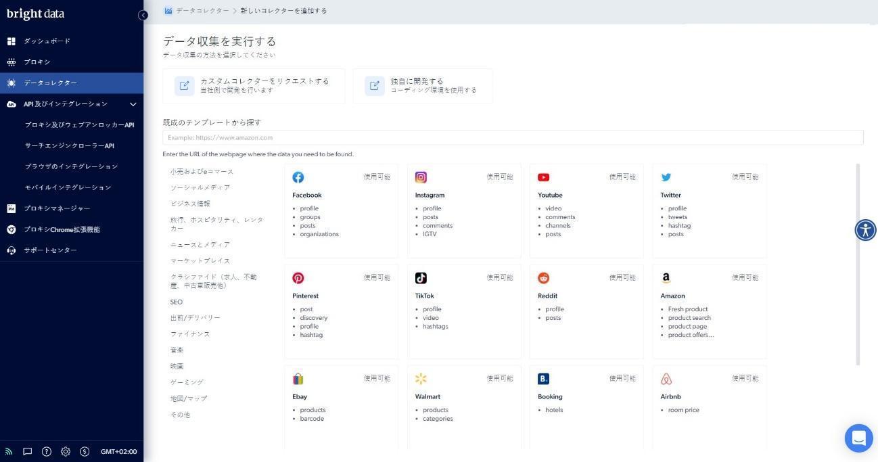The width and height of the screenshot is (878, 462).
Task: Go to データコレクター breadcrumb link
Action: (x=202, y=11)
